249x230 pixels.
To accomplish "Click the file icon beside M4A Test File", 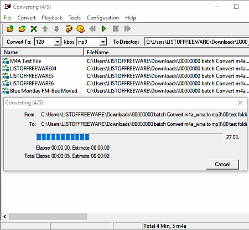I will pyautogui.click(x=6, y=61).
